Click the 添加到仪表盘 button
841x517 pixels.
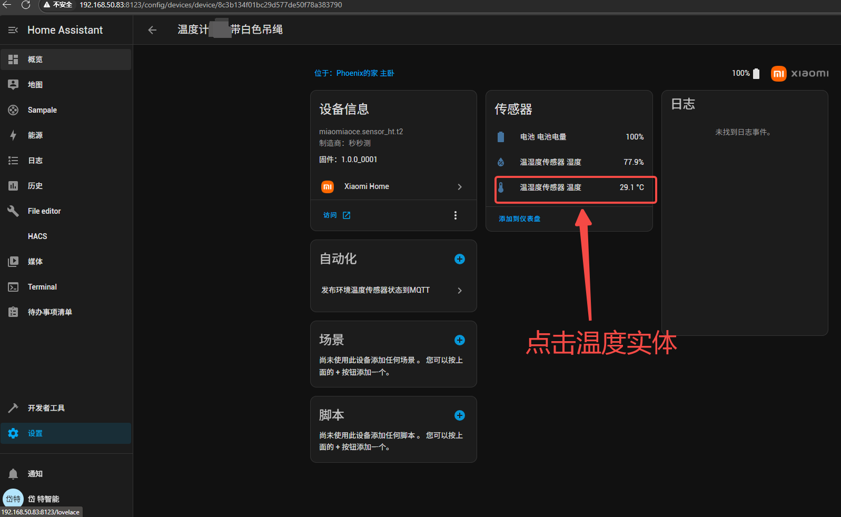(519, 219)
